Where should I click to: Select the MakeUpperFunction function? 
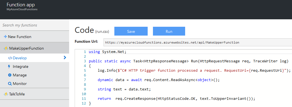point(34,48)
